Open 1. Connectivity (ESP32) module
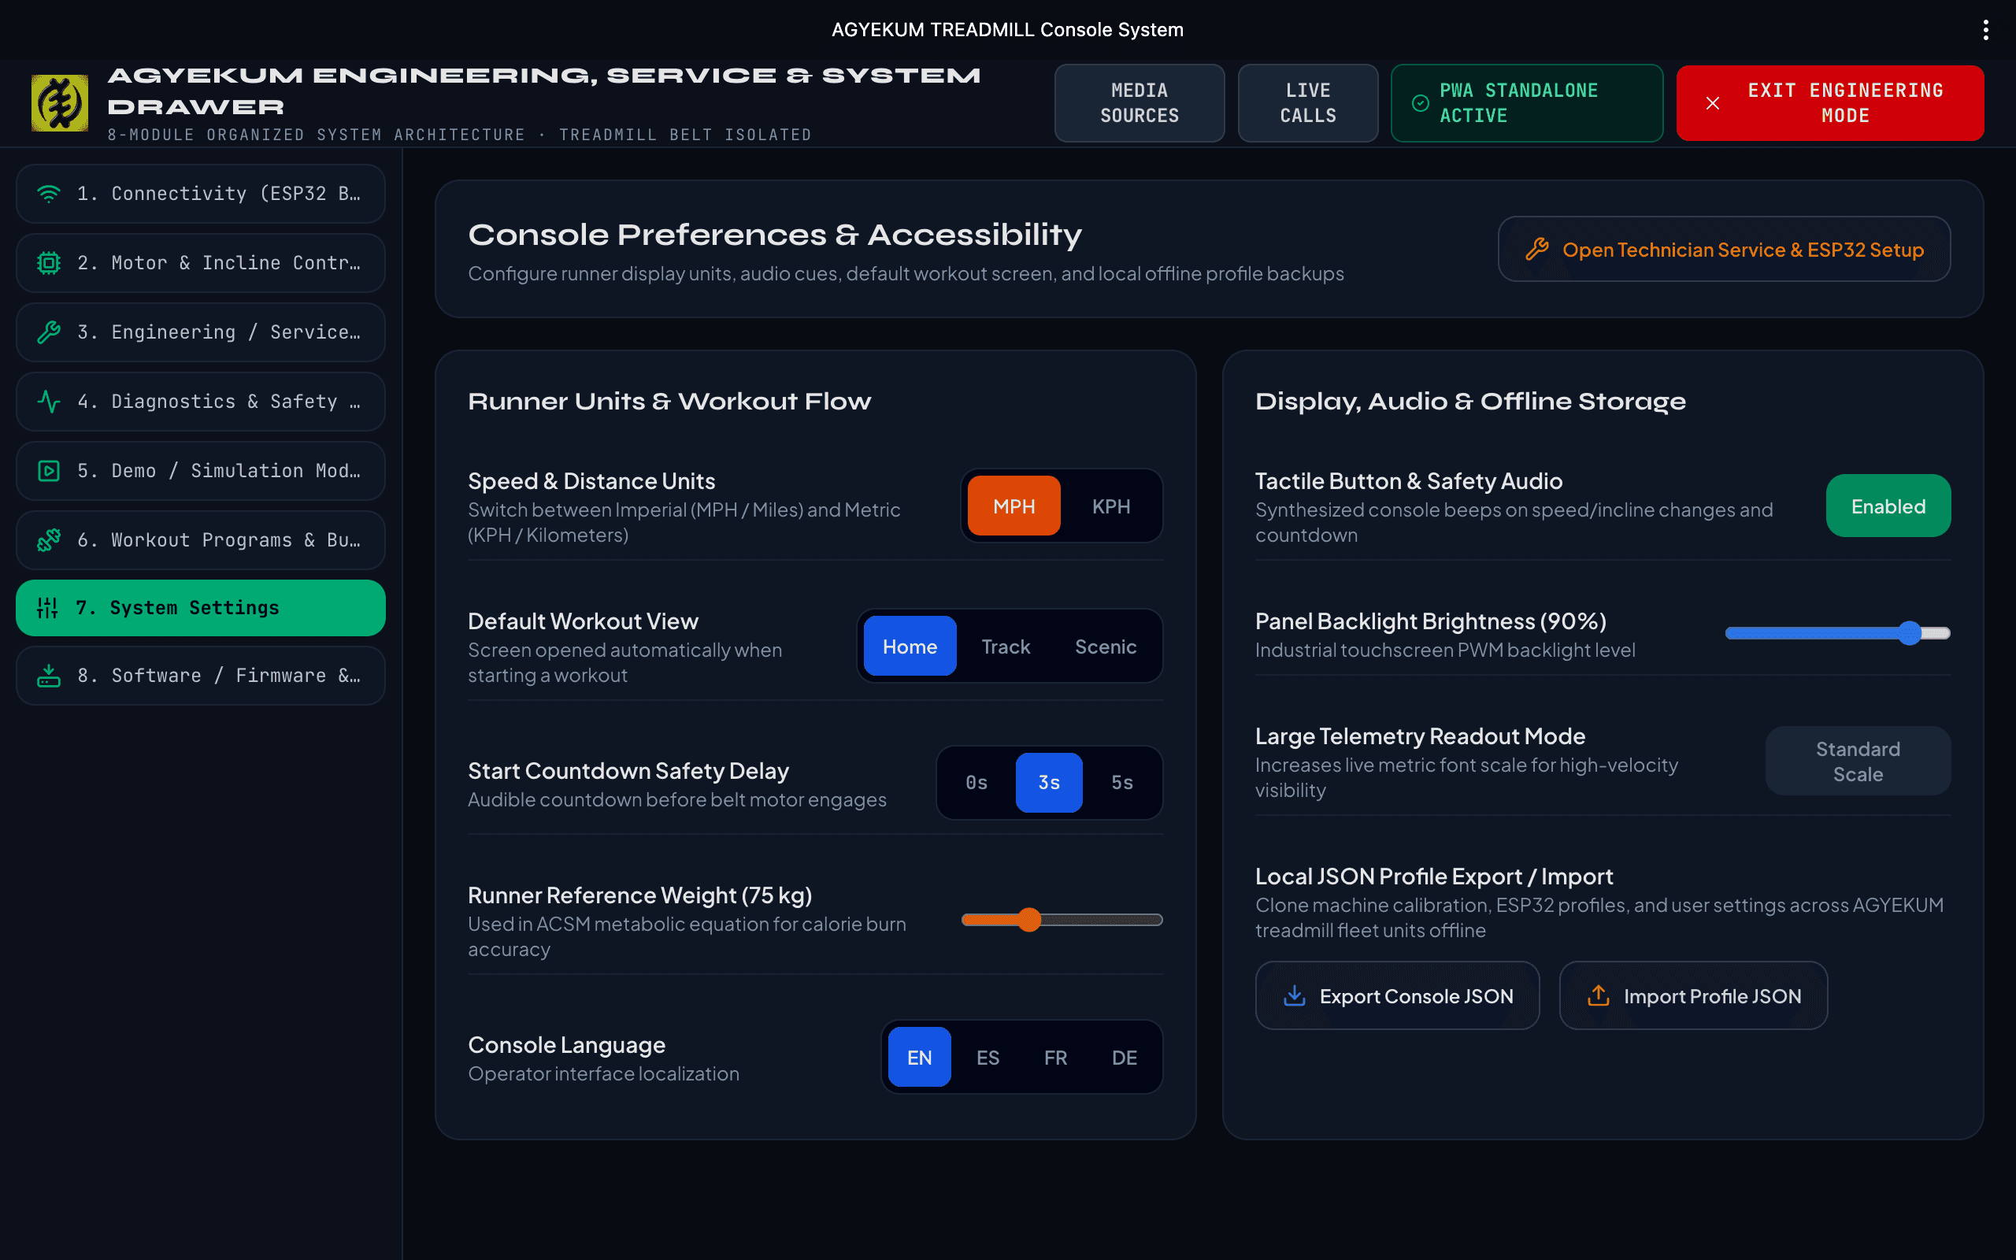The image size is (2016, 1260). pyautogui.click(x=201, y=194)
